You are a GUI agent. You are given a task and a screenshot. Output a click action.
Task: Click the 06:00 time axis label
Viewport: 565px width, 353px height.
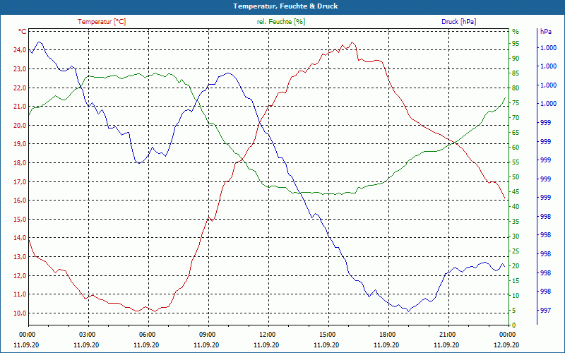(x=146, y=334)
